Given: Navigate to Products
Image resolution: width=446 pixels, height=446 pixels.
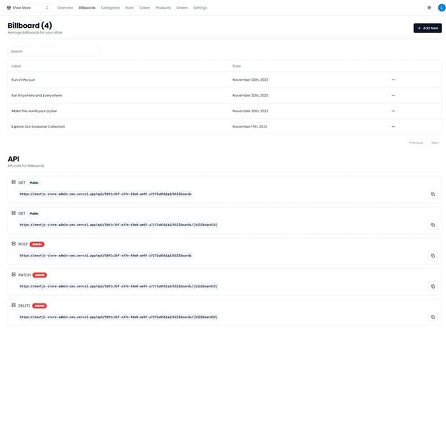Looking at the screenshot, I should (x=163, y=8).
